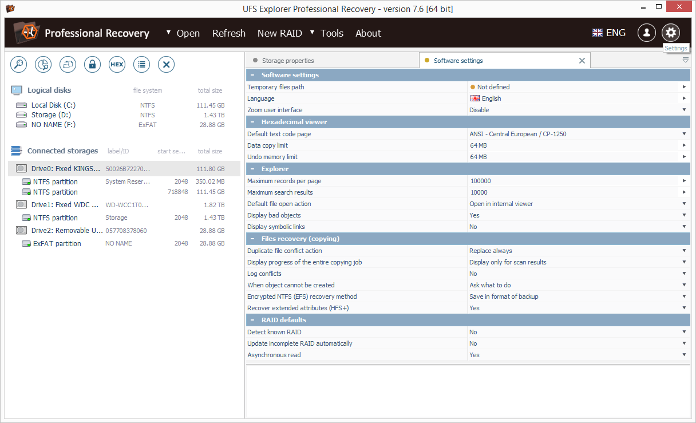Collapse the Hexadecimal viewer section

252,122
